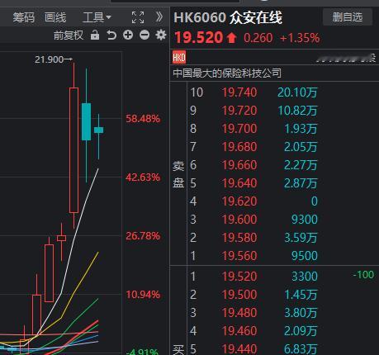Click sell volume 10.82万
This screenshot has width=379, height=355.
pyautogui.click(x=297, y=111)
